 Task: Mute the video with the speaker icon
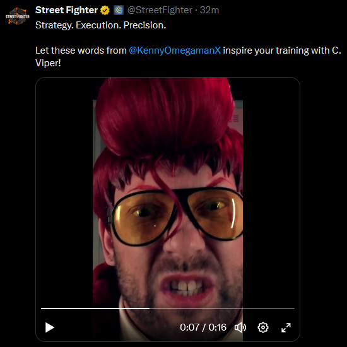pos(240,327)
